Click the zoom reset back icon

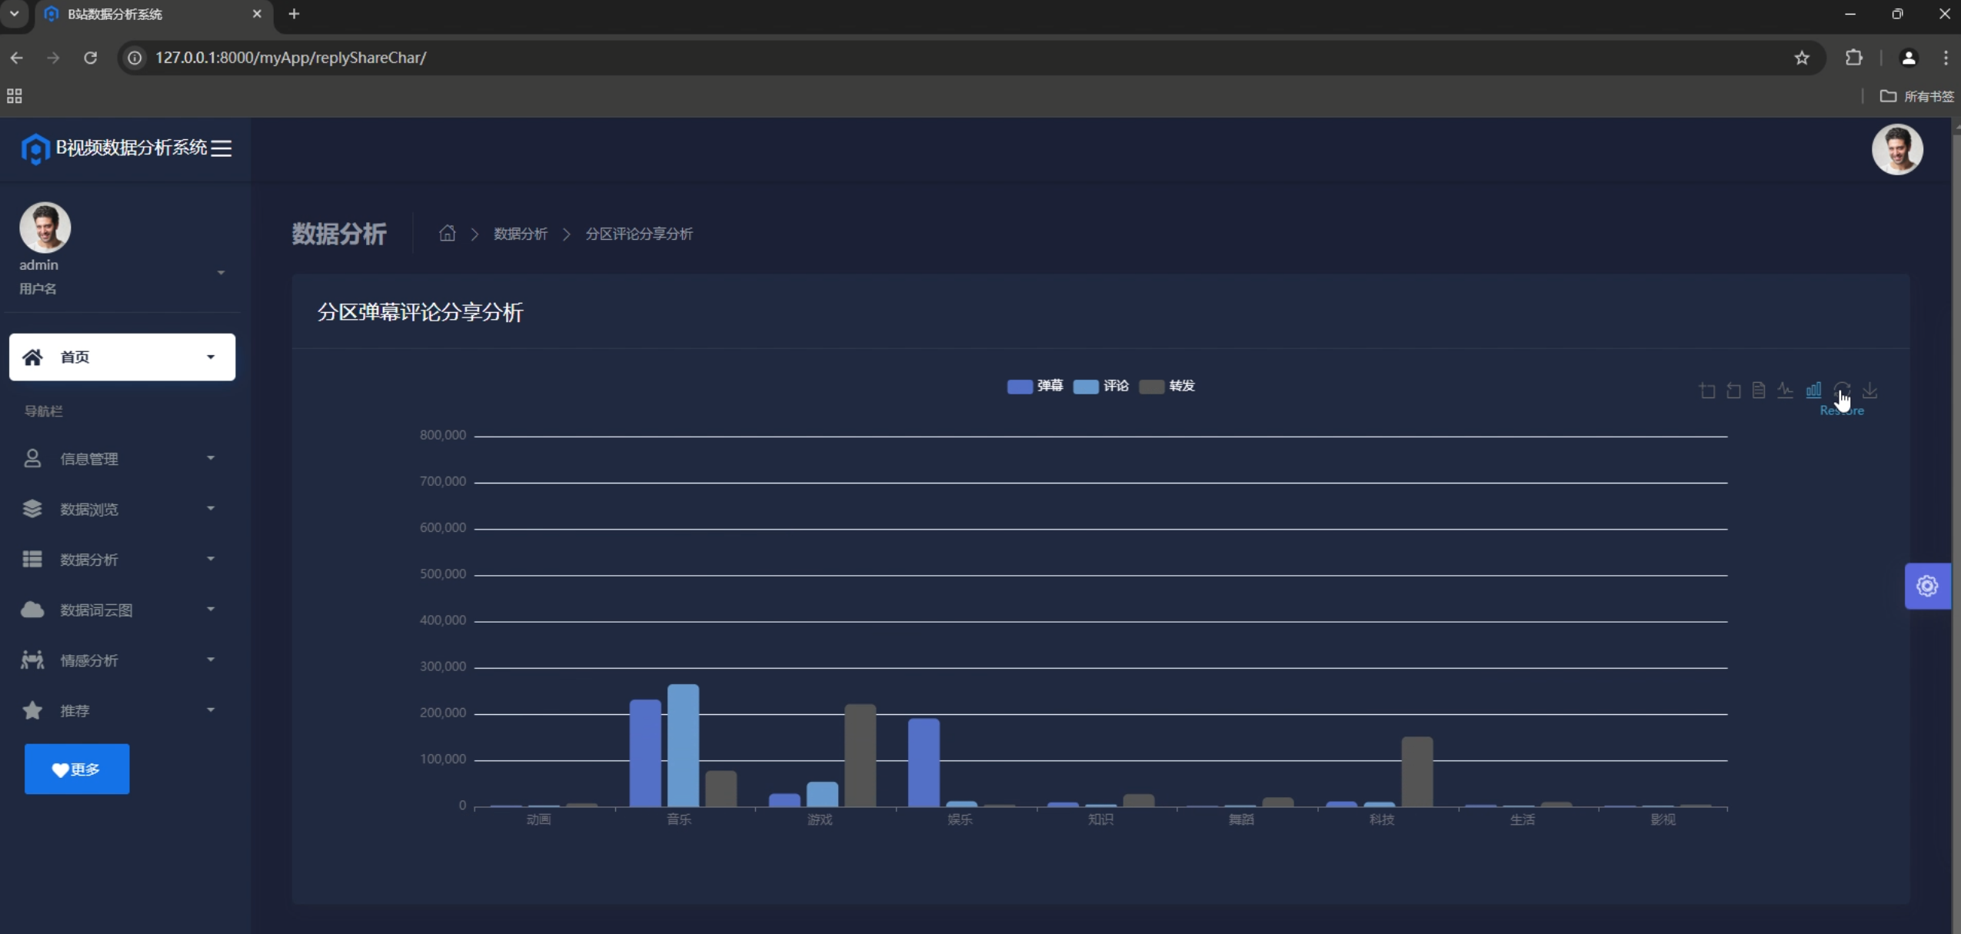pyautogui.click(x=1733, y=391)
